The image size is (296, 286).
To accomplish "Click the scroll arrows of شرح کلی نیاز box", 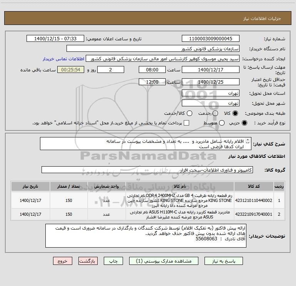I will point(248,141).
